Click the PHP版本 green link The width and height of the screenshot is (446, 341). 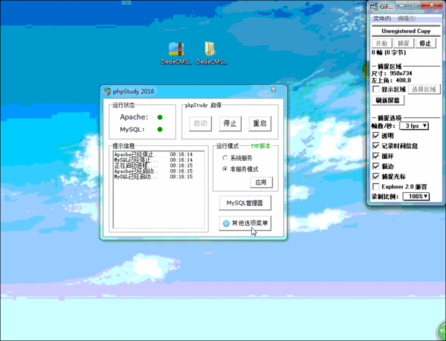click(261, 146)
